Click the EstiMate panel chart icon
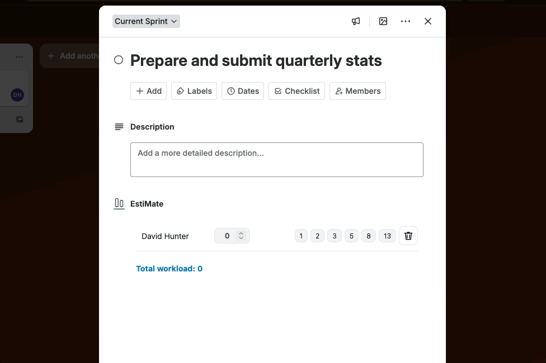Image resolution: width=546 pixels, height=363 pixels. point(119,203)
